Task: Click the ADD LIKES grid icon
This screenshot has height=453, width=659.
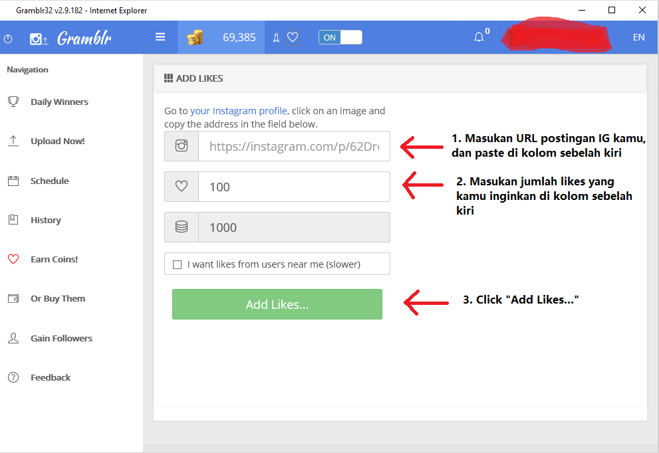Action: coord(168,78)
